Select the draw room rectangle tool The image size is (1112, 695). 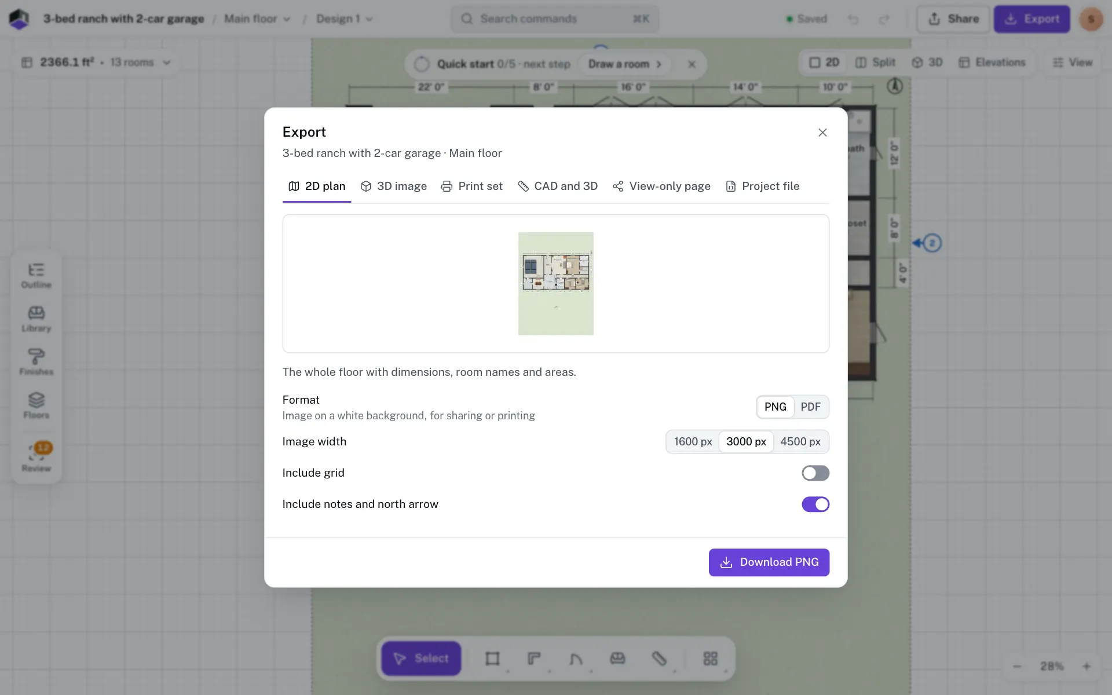point(492,659)
